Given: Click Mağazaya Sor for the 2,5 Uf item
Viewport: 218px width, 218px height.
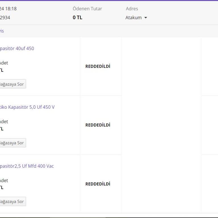Looking at the screenshot, I should click(13, 202).
